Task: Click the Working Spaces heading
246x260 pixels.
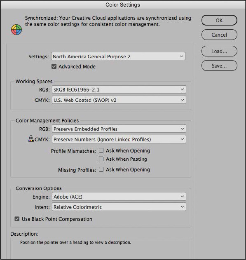Action: 34,82
